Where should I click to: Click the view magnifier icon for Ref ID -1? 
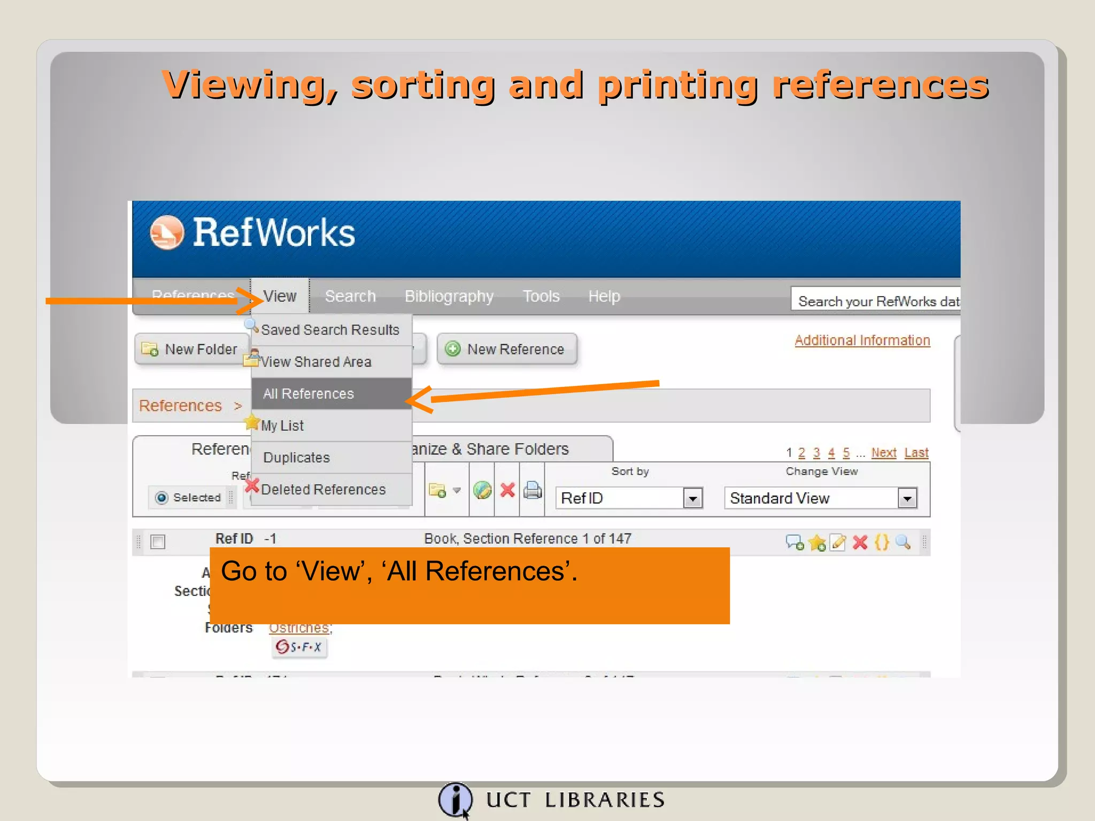tap(903, 542)
